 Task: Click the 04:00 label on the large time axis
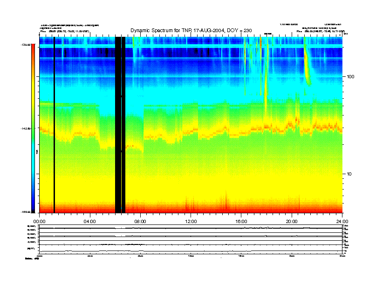click(x=90, y=222)
